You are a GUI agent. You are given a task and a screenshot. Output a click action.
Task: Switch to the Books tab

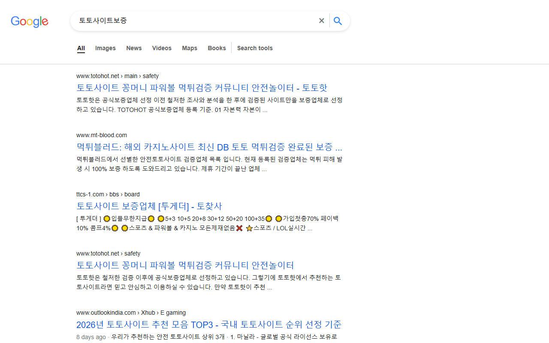(x=217, y=48)
